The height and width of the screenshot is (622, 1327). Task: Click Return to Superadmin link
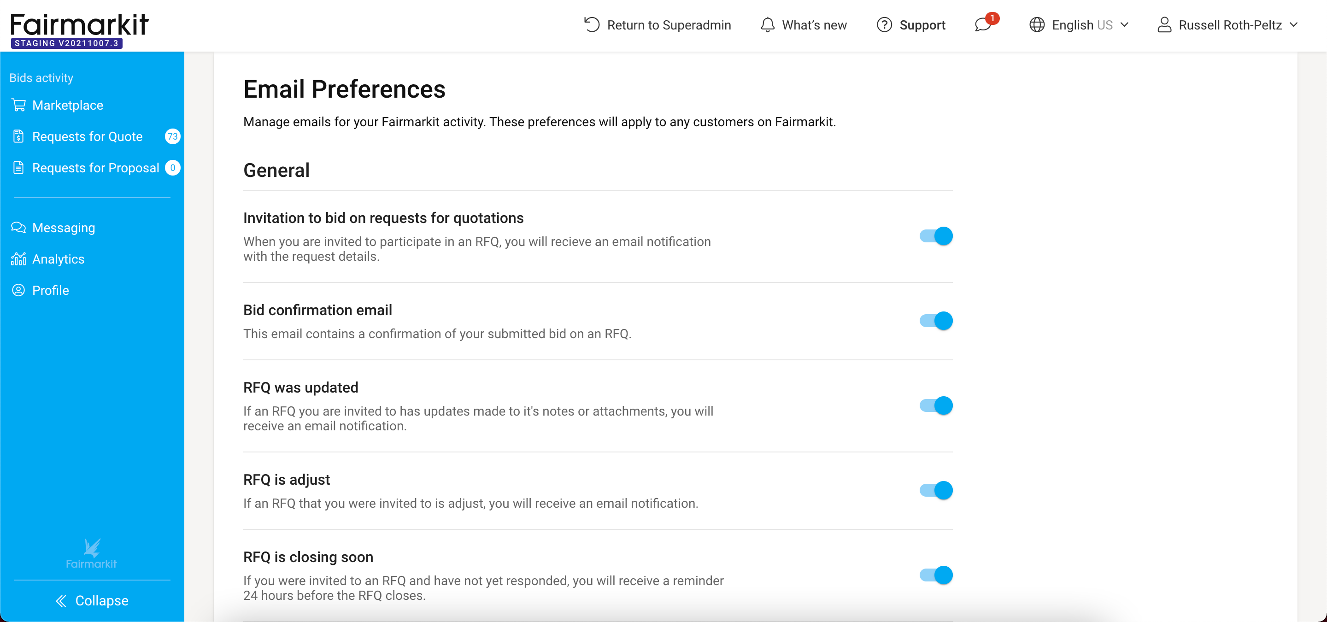coord(658,25)
